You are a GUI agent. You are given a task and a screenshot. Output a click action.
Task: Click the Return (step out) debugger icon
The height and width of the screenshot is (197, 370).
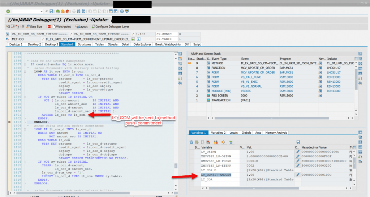[17, 26]
